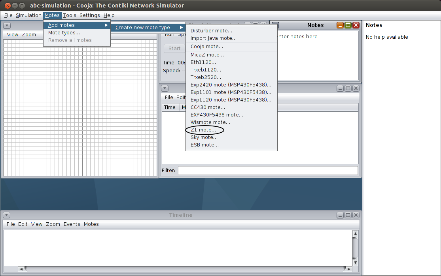
Task: Open the Settings menu
Action: pos(89,15)
